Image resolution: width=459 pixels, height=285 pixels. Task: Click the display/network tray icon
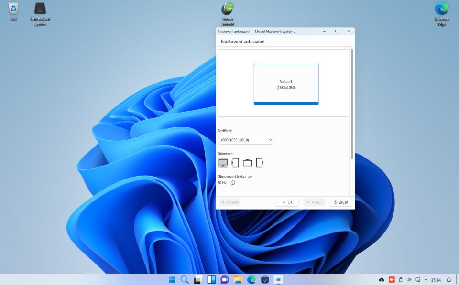click(418, 280)
